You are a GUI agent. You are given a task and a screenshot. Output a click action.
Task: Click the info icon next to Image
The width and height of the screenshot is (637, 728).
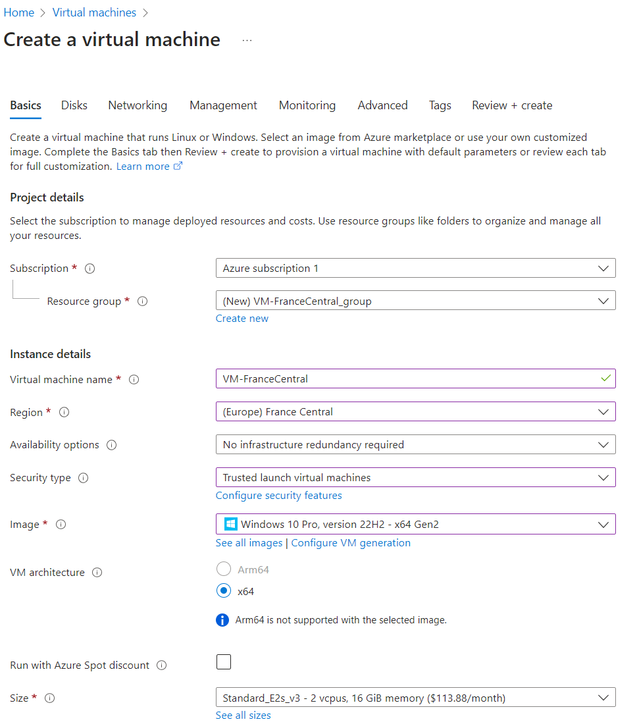(61, 525)
